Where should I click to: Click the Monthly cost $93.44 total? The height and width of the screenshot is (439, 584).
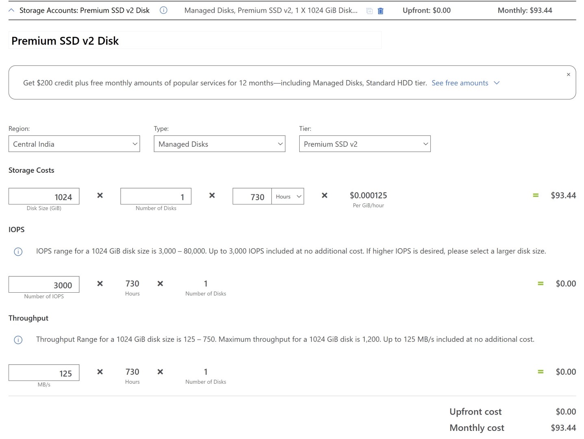pos(563,428)
